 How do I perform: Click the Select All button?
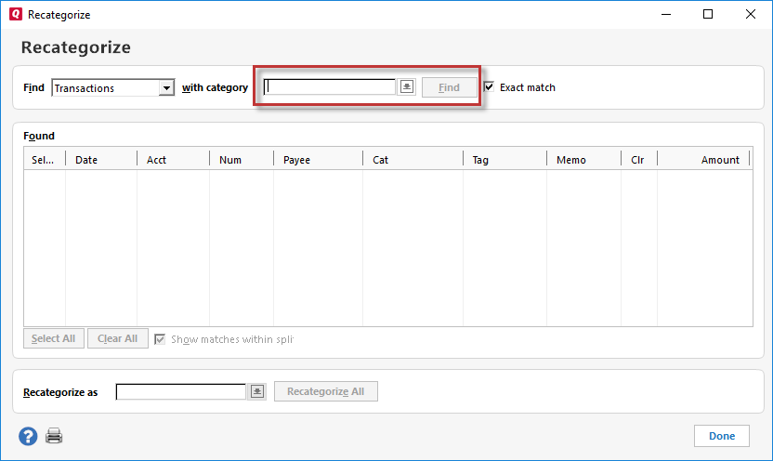tap(54, 339)
